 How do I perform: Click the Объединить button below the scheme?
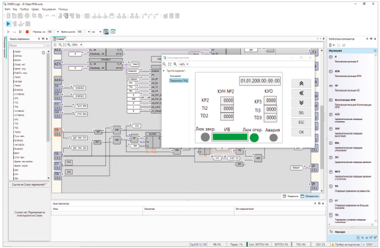pos(310,196)
